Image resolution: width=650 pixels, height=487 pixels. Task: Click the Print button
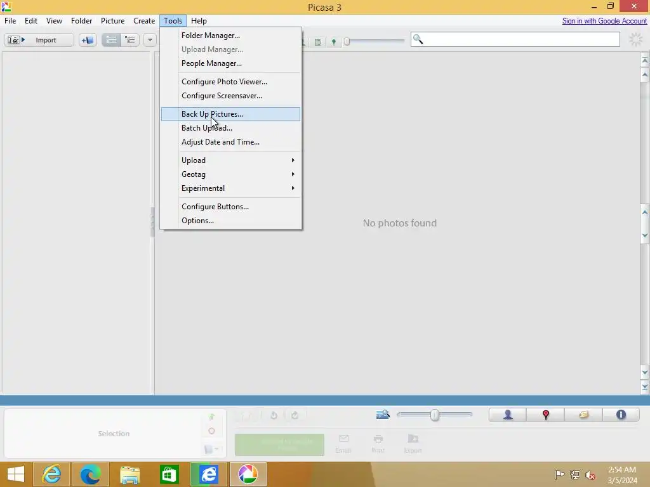[378, 444]
